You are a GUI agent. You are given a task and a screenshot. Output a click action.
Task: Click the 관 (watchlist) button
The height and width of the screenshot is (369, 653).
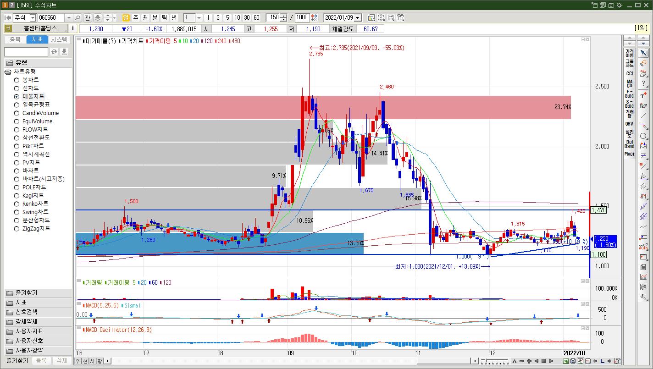click(88, 17)
